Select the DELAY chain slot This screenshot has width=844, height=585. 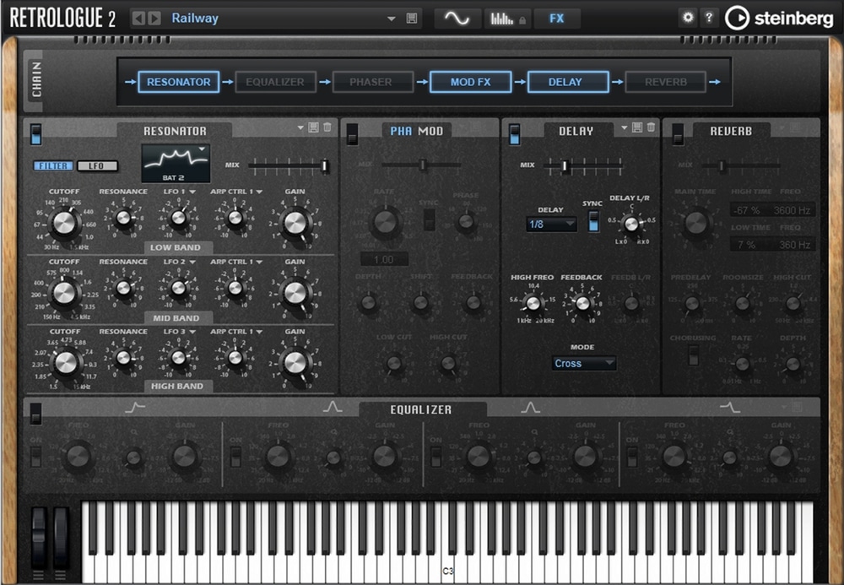568,82
